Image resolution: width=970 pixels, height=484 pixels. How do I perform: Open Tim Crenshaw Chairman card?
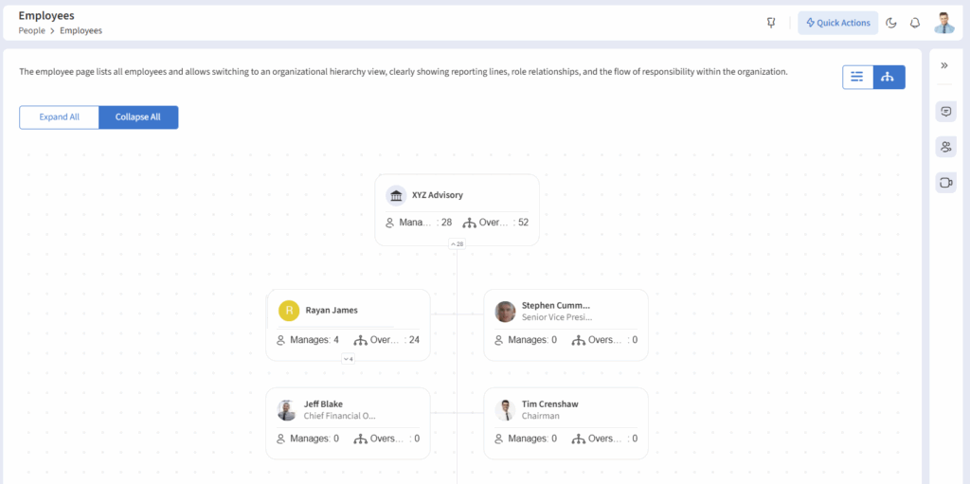(566, 421)
